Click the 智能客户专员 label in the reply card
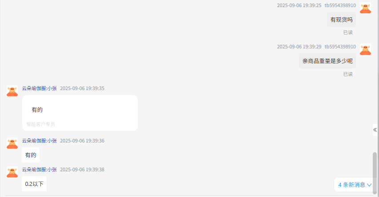379x197 pixels. [x=40, y=124]
